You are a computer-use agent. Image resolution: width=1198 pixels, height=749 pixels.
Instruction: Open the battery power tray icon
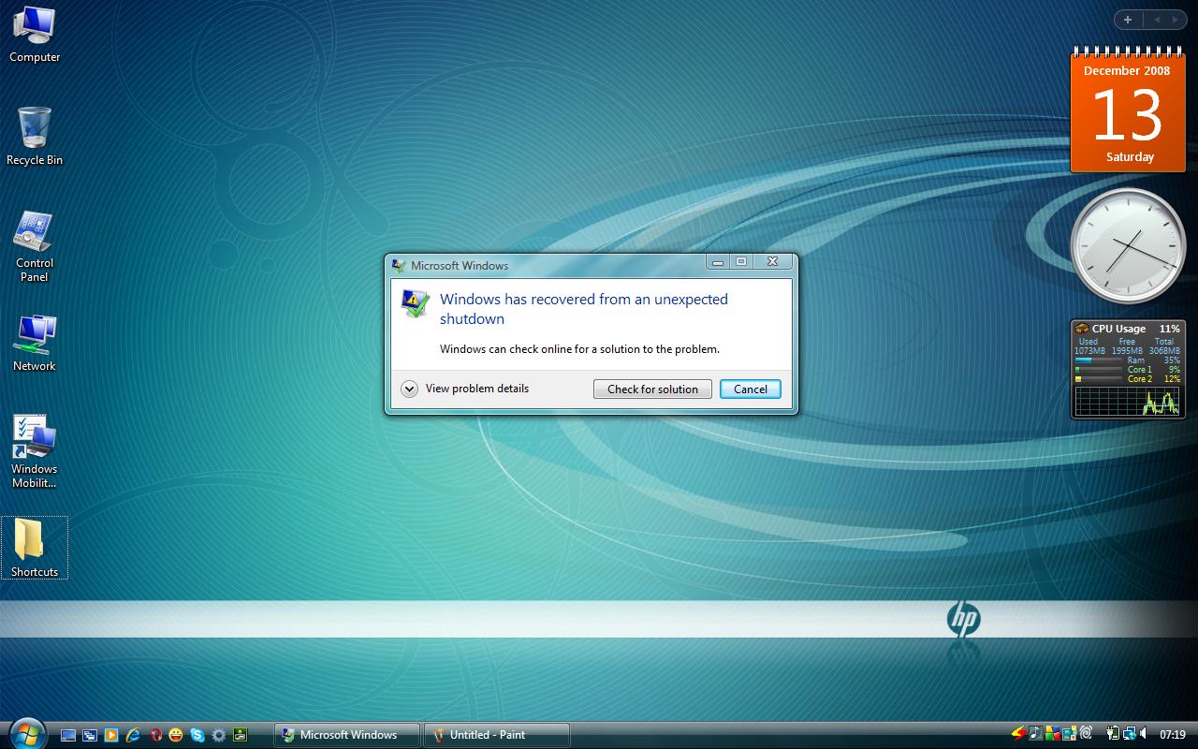point(1114,733)
